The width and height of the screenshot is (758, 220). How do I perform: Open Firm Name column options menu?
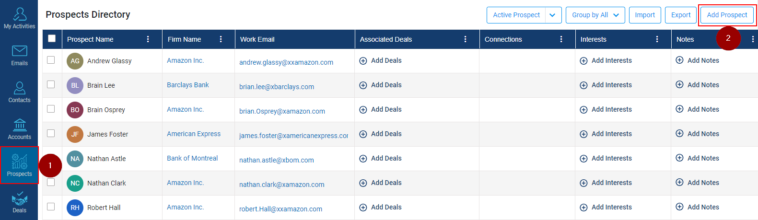[x=221, y=39]
